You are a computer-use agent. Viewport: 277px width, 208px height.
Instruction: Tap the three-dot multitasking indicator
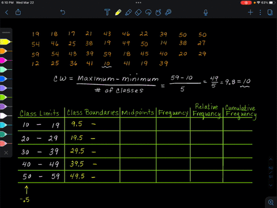click(x=138, y=3)
